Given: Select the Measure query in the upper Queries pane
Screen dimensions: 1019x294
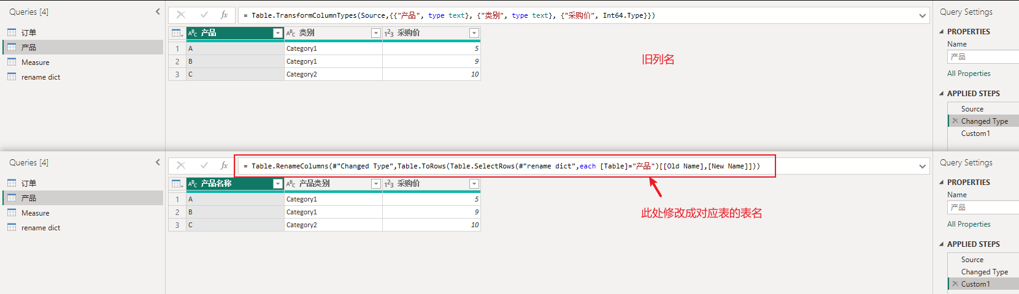Looking at the screenshot, I should 35,62.
